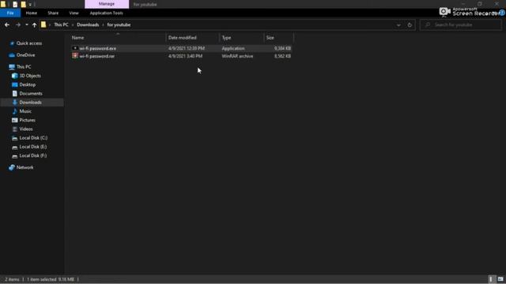Screen dimensions: 506x284
Task: Click the Manage contextual tab
Action: [107, 4]
